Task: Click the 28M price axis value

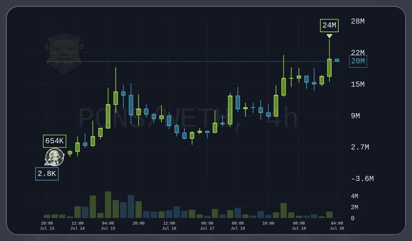Action: (x=358, y=21)
